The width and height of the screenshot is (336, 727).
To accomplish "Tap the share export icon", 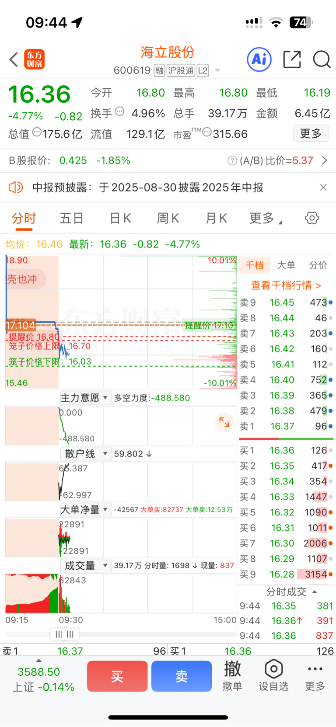I will [292, 59].
